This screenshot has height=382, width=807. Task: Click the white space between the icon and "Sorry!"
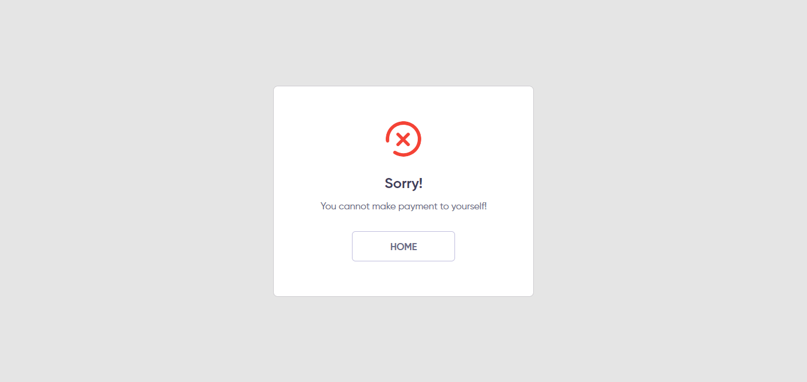404,166
